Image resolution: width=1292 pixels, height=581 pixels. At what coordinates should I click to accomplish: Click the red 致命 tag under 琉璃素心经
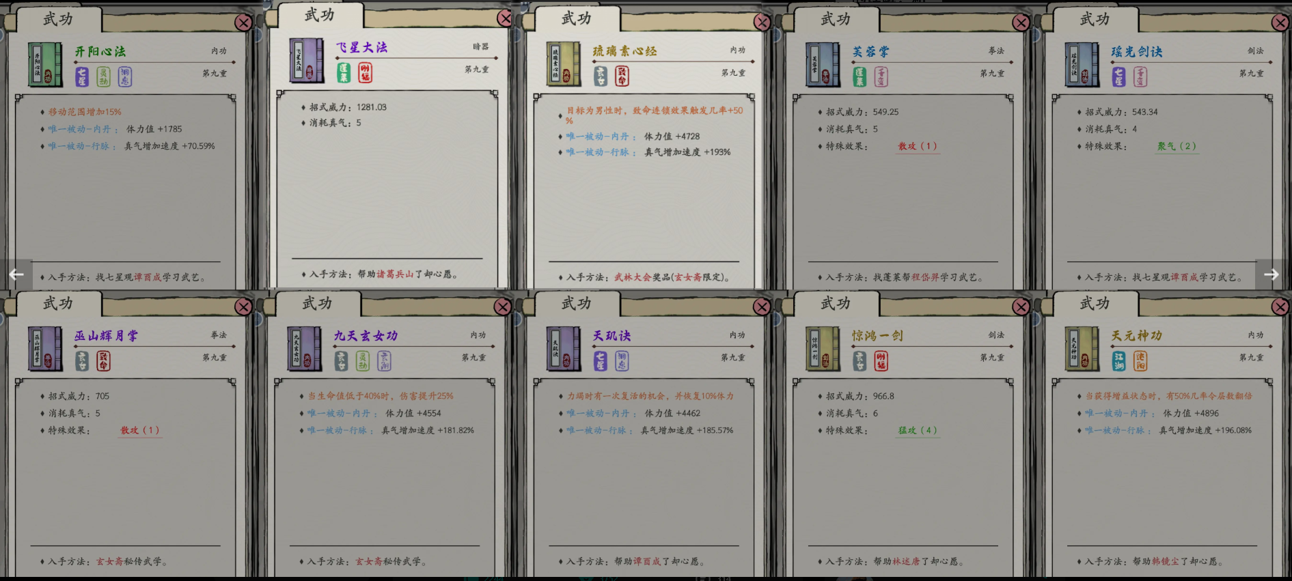point(622,76)
